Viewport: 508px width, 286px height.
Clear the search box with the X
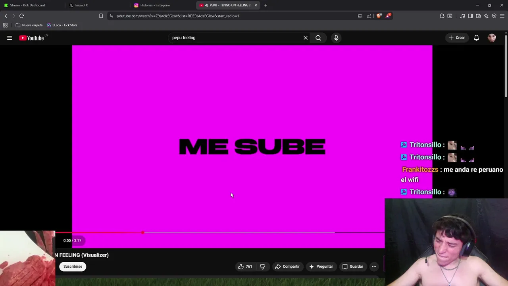coord(306,38)
